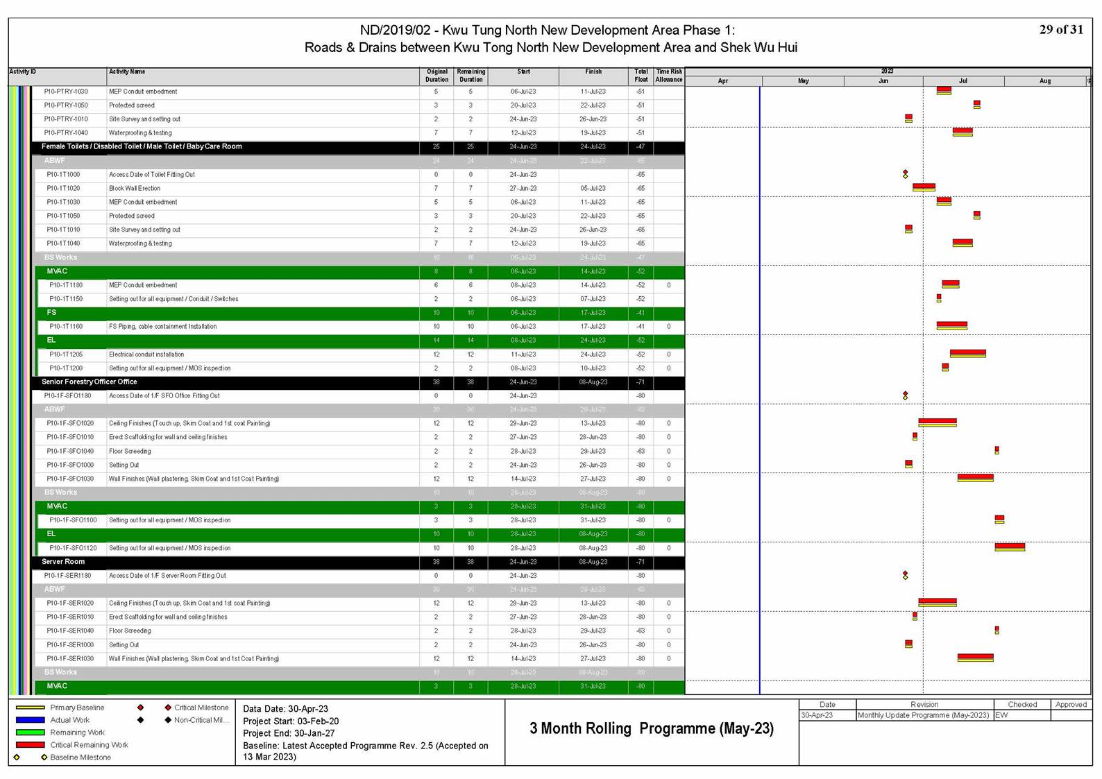The image size is (1102, 779).
Task: Click activity ID P10-1T1180
Action: tap(66, 285)
